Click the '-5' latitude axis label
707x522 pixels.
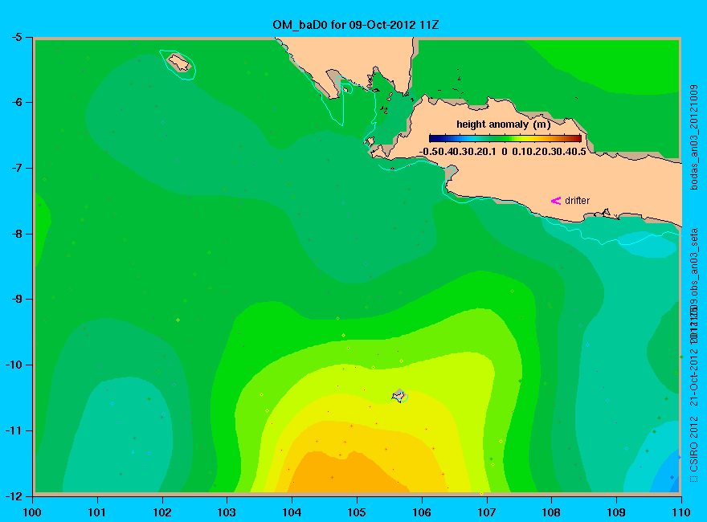16,37
